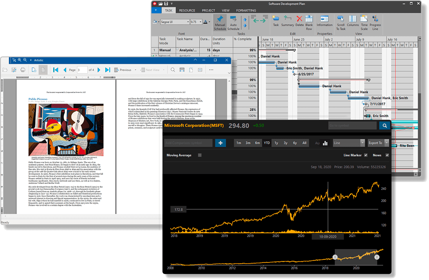Disable the Line Marker checkbox
This screenshot has width=429, height=280.
pos(366,155)
